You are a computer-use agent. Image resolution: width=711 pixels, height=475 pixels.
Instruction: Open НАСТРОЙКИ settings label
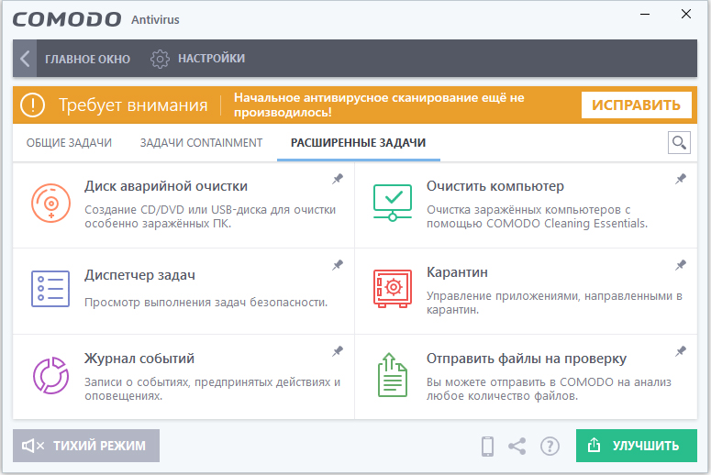click(211, 59)
